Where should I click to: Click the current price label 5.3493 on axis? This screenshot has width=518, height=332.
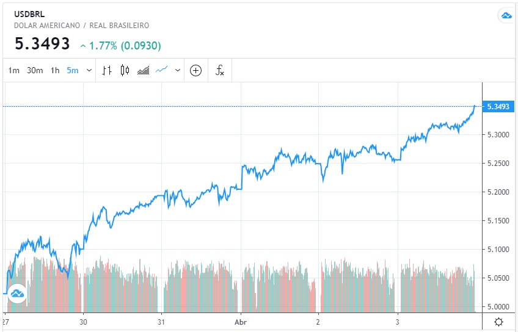coord(498,107)
